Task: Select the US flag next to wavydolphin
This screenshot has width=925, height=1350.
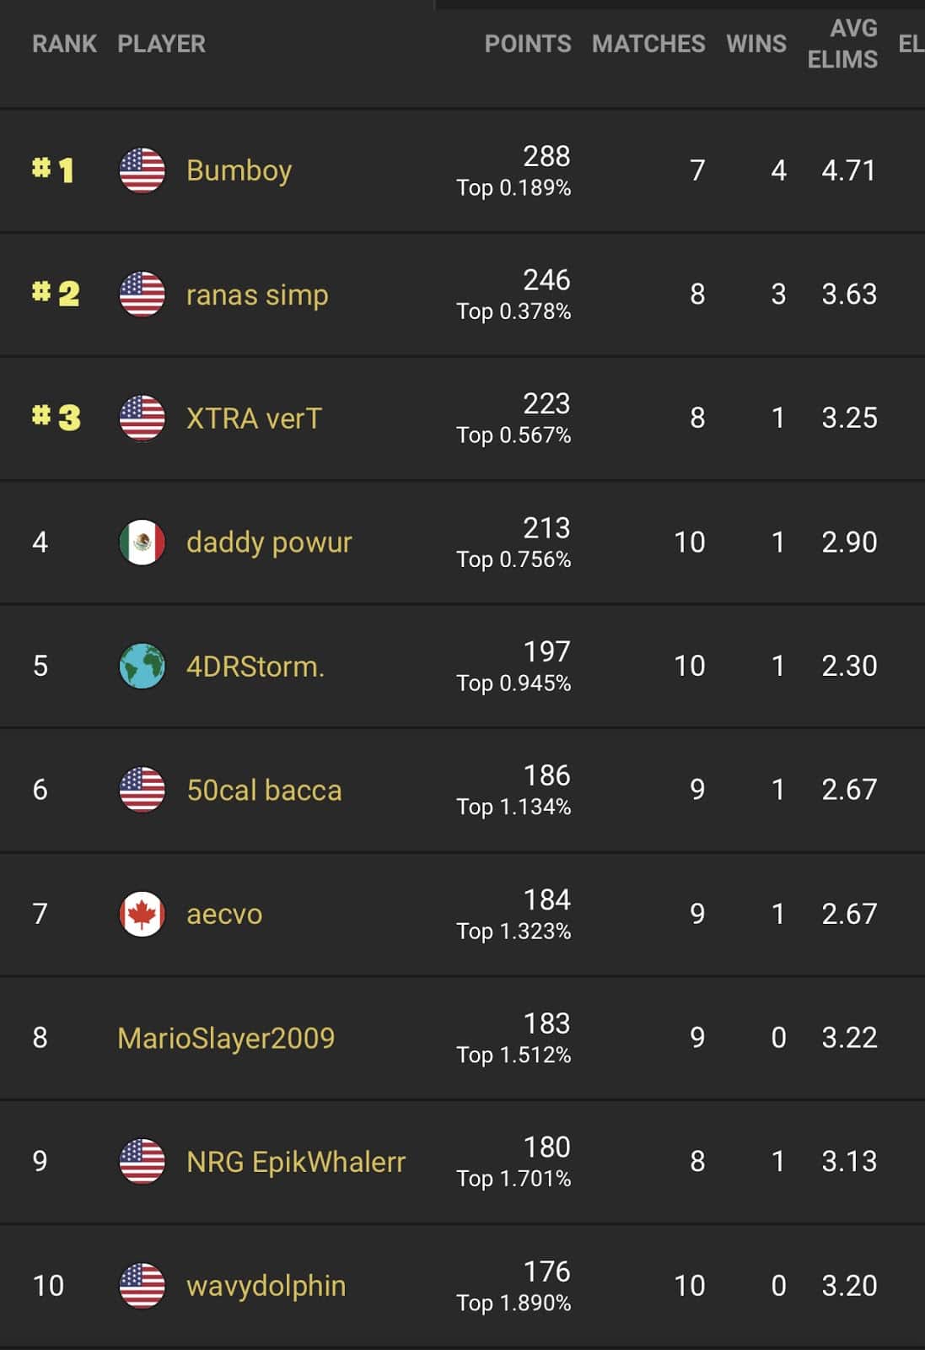Action: (x=142, y=1284)
